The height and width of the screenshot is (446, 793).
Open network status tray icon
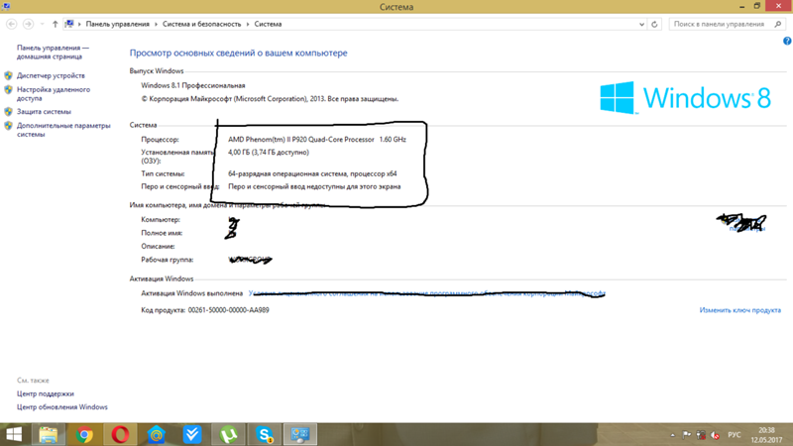coord(701,435)
